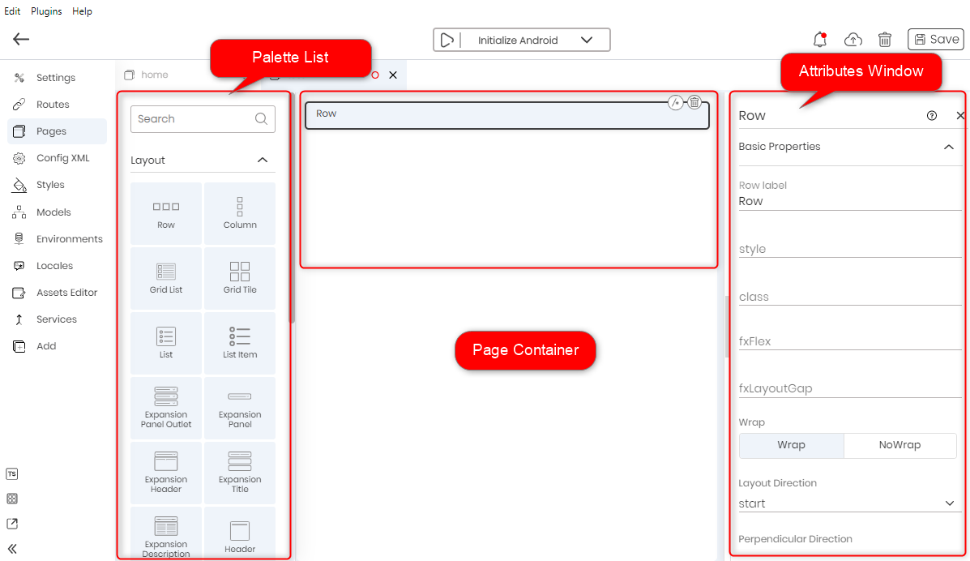Click the cloud upload icon
The width and height of the screenshot is (970, 561).
tap(852, 40)
